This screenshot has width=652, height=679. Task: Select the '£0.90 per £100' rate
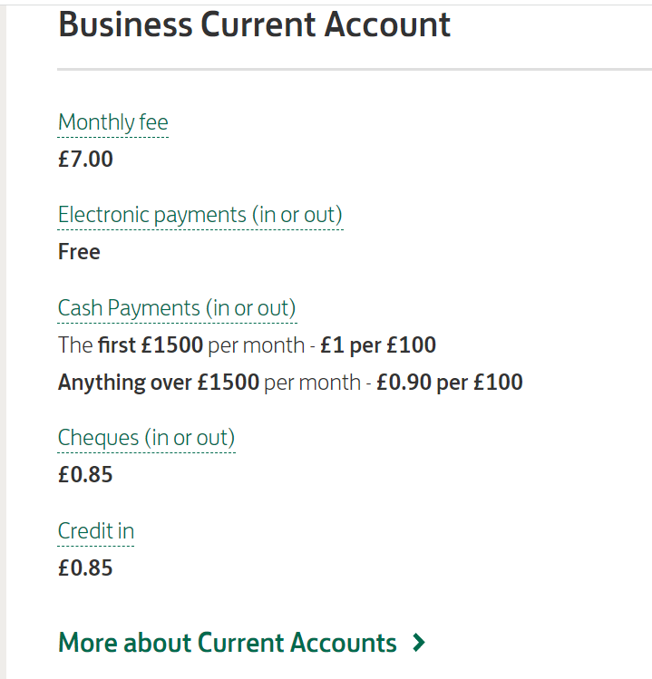(450, 383)
